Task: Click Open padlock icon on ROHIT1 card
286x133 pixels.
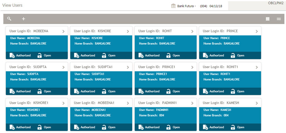Action: pos(233,91)
